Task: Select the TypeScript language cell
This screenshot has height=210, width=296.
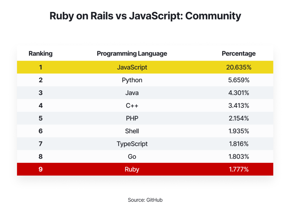Action: [x=132, y=144]
